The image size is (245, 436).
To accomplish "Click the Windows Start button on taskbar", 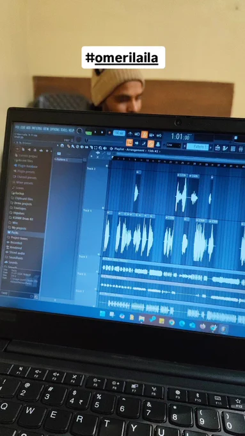I will 102,313.
